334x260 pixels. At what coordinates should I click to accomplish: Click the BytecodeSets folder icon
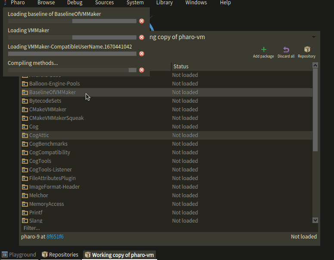tap(25, 101)
